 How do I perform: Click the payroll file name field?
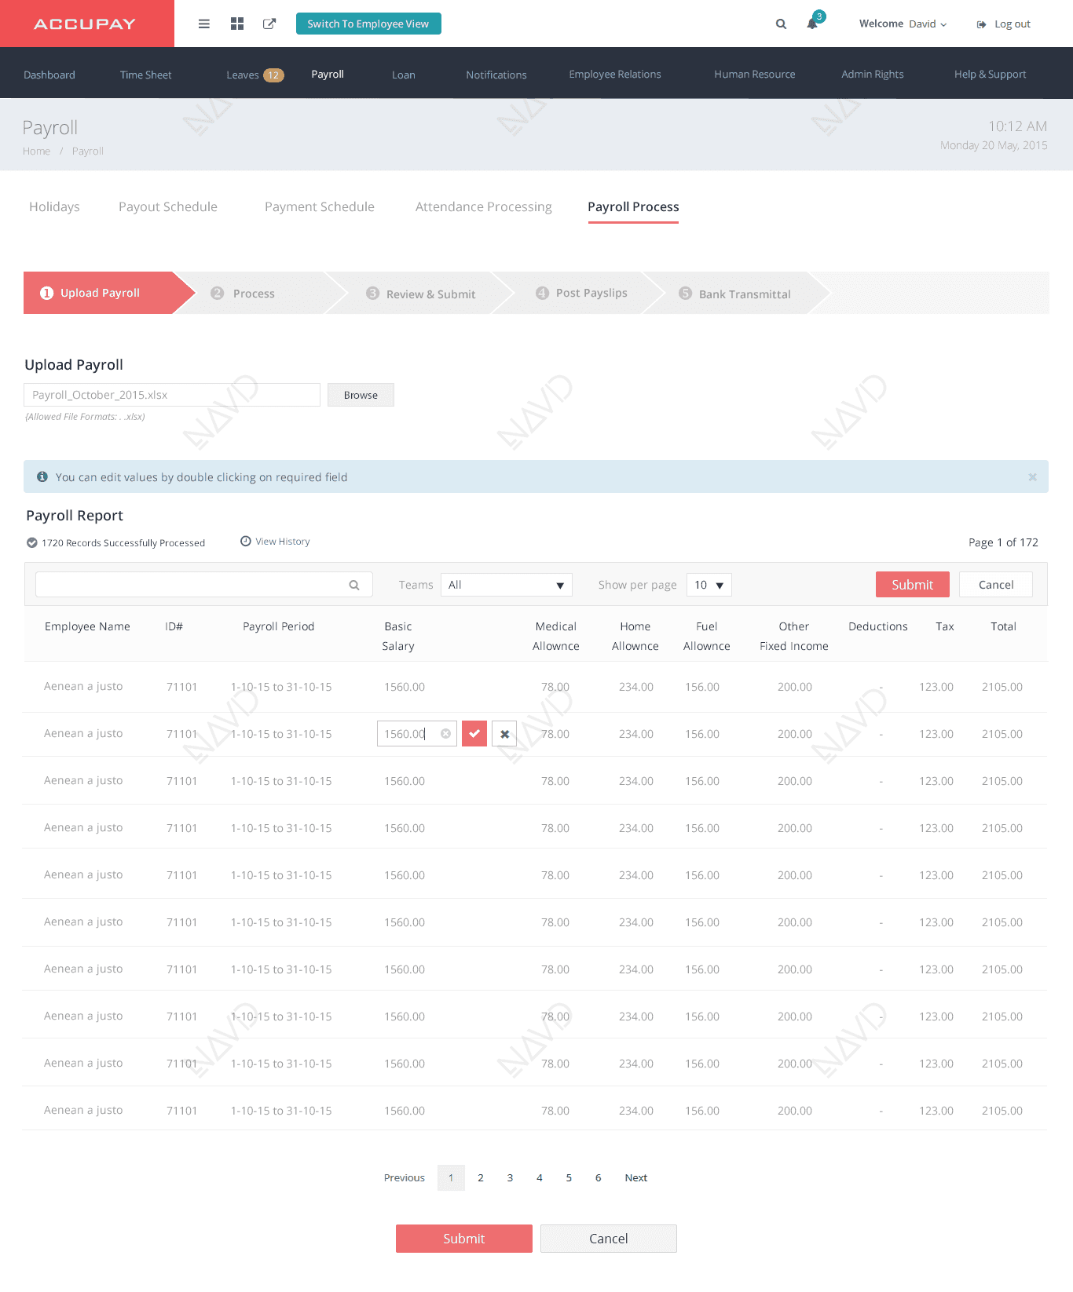[x=172, y=395]
